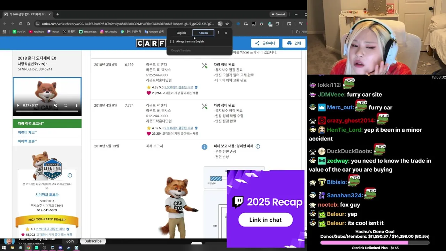The height and width of the screenshot is (251, 446).
Task: Close the Honda Odyssey Carfax tab
Action: [x=49, y=14]
